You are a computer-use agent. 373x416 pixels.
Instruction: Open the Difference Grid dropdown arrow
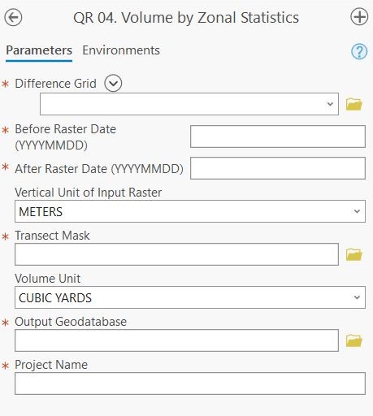pos(330,104)
